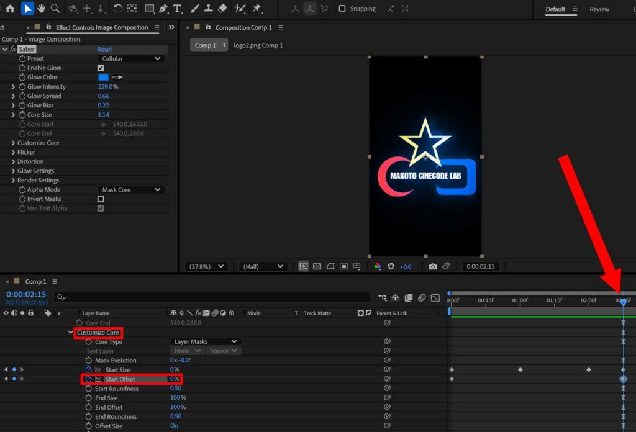Select the Puppet Pin tool

click(257, 9)
